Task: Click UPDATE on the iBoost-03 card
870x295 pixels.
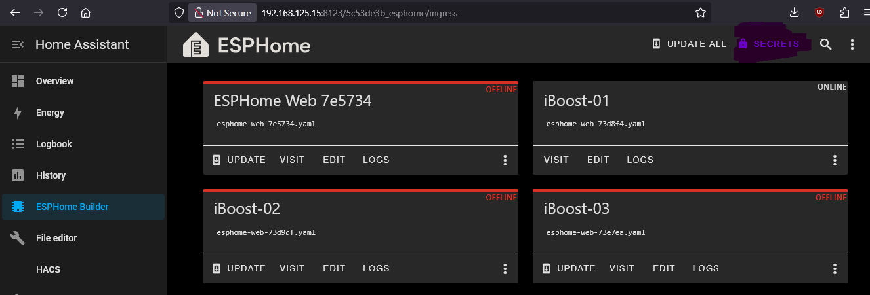Action: coord(569,268)
